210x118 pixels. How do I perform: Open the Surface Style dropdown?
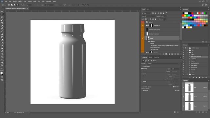pyautogui.click(x=175, y=69)
